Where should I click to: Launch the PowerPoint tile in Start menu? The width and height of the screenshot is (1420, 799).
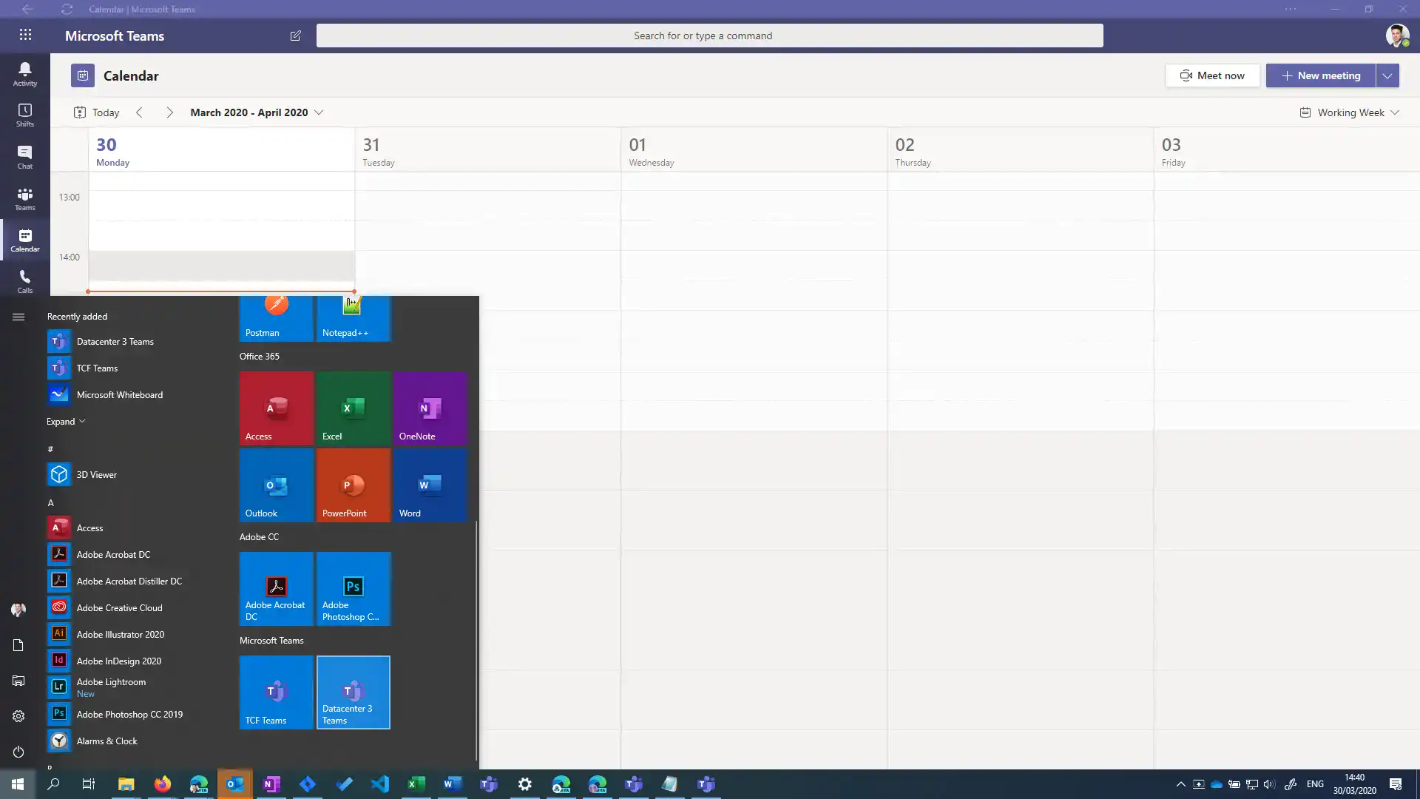[x=353, y=485]
